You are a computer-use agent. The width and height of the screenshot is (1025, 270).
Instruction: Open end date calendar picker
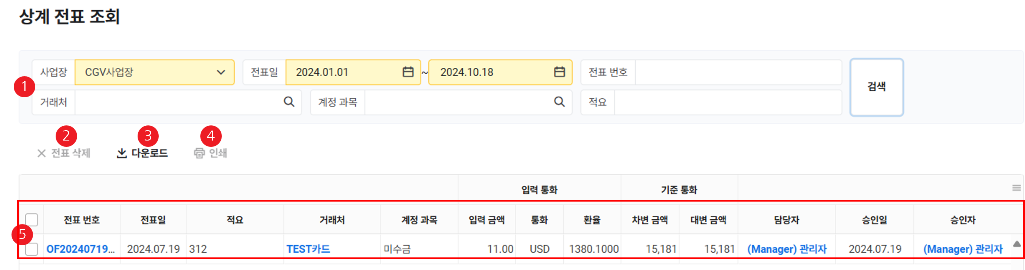pos(559,72)
